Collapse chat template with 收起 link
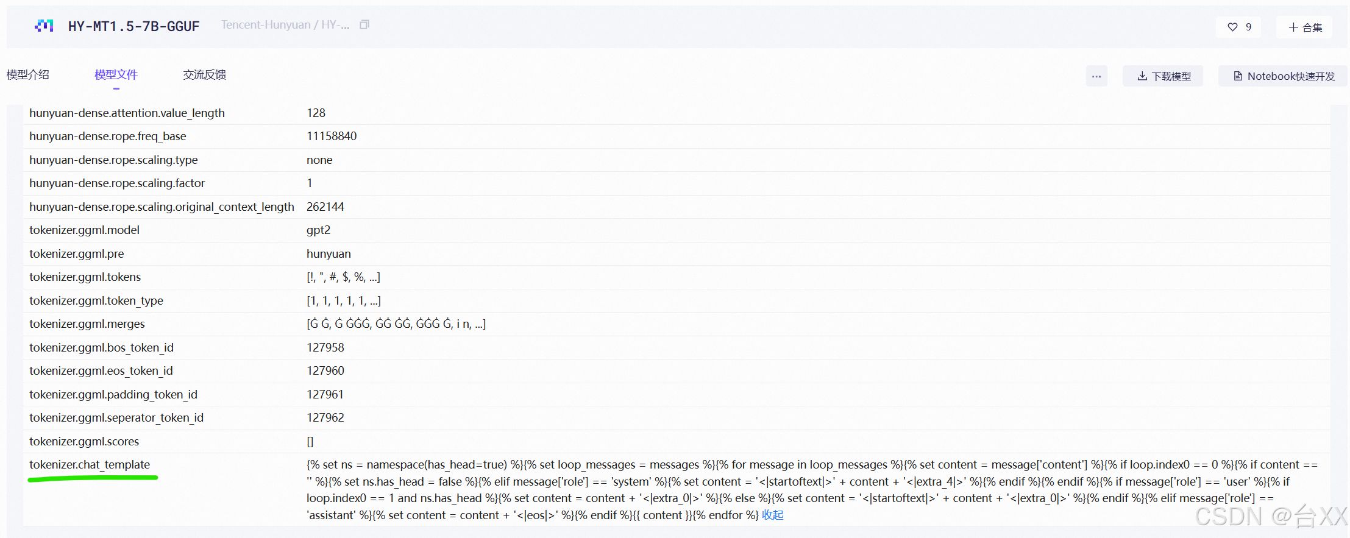Image resolution: width=1350 pixels, height=538 pixels. click(773, 515)
